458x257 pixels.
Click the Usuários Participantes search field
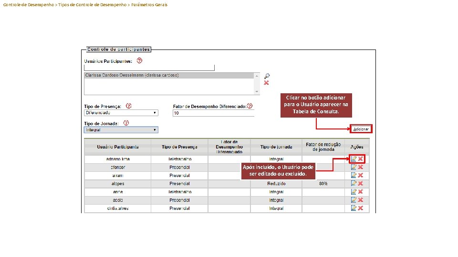pos(149,68)
